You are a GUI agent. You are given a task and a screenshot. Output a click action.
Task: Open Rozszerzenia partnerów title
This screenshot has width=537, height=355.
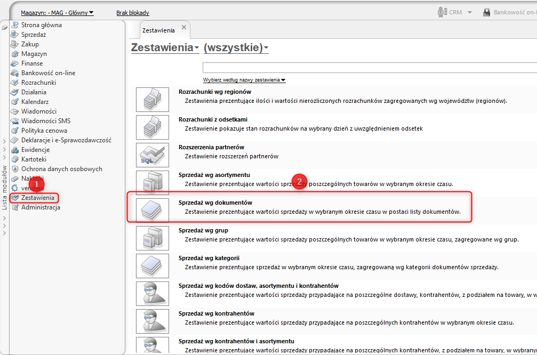click(211, 147)
